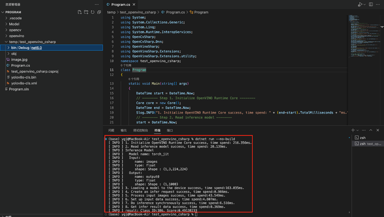Image resolution: width=384 pixels, height=217 pixels.
Task: Open explorer panel more actions menu
Action: 97,4
